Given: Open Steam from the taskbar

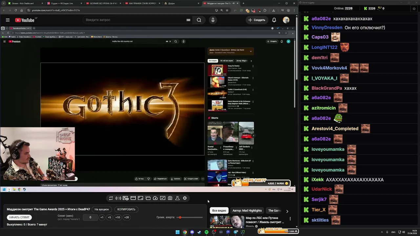Looking at the screenshot, I should [199, 232].
